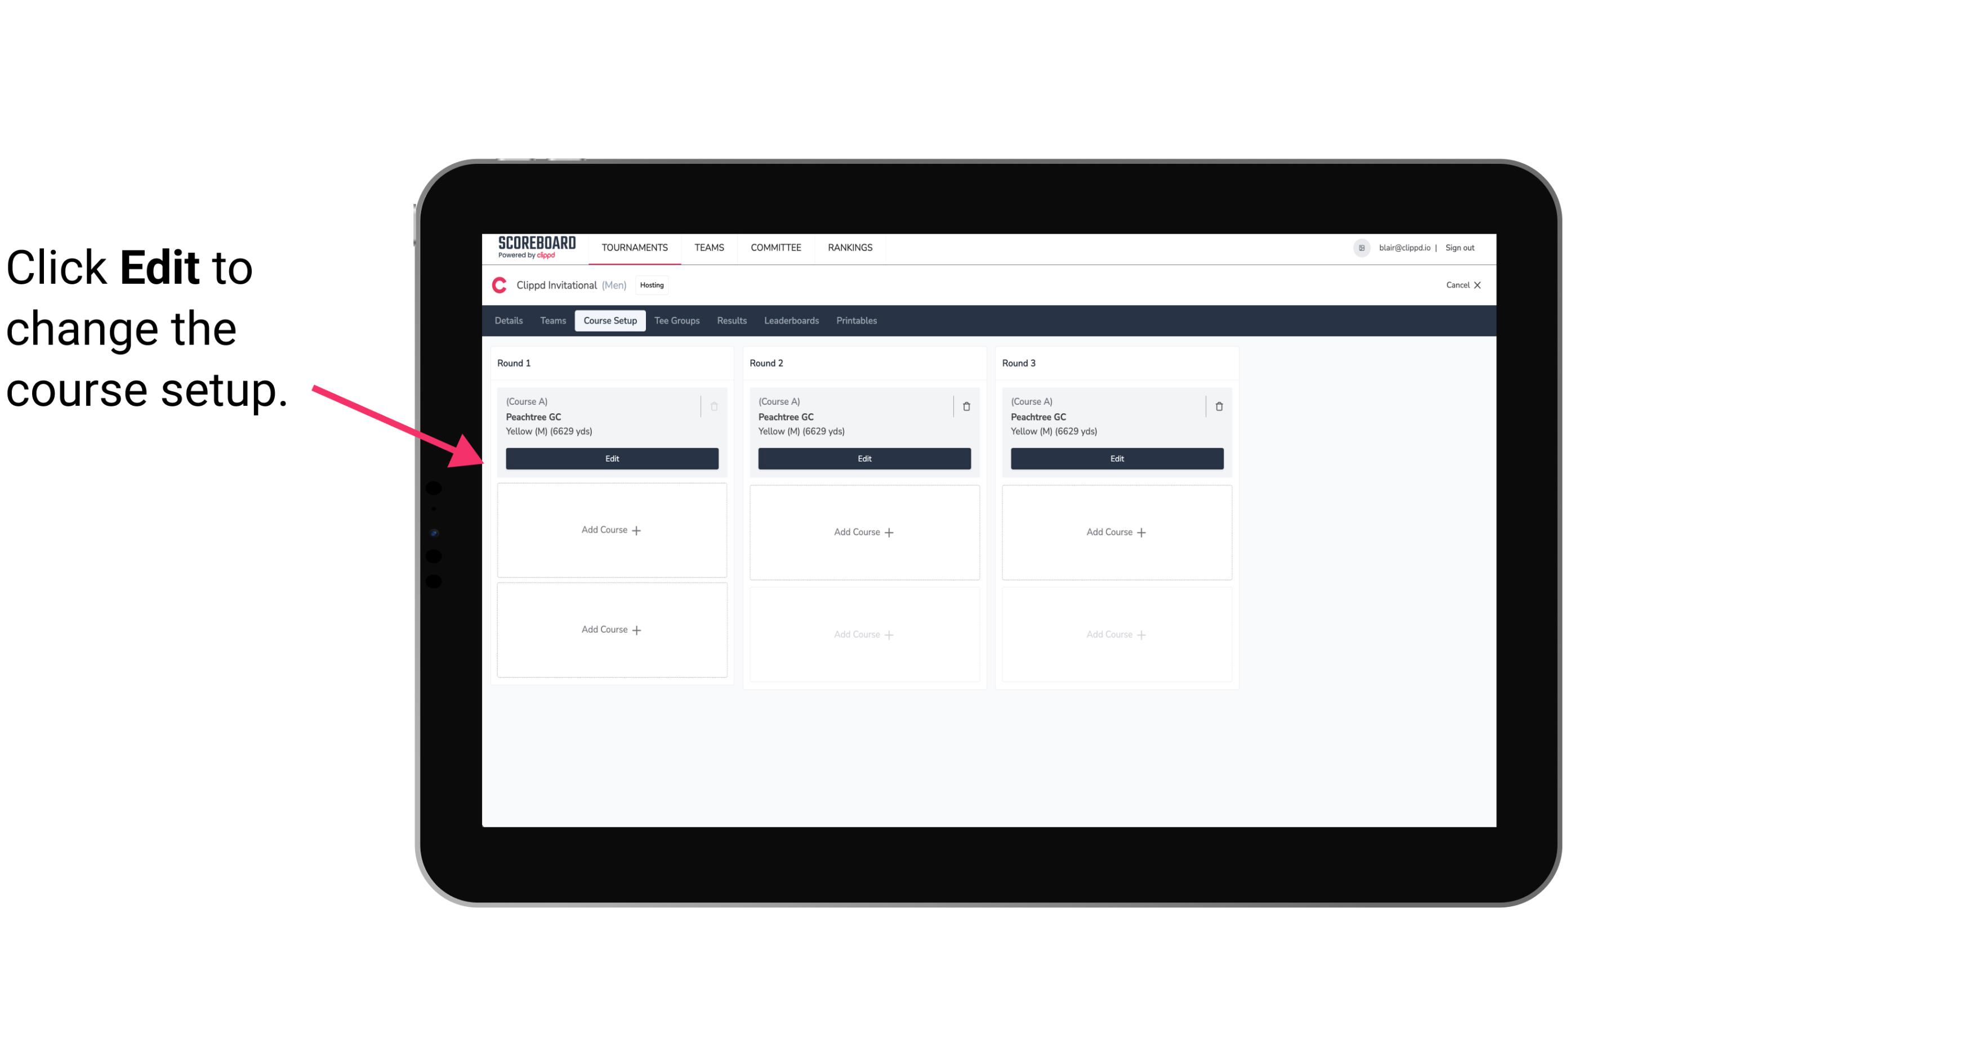Click the delete icon for Round 3 course
The height and width of the screenshot is (1060, 1971).
tap(1216, 406)
